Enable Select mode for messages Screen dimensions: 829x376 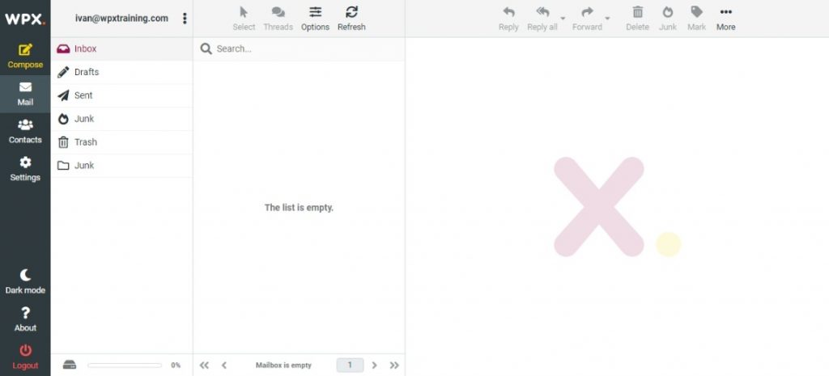244,12
